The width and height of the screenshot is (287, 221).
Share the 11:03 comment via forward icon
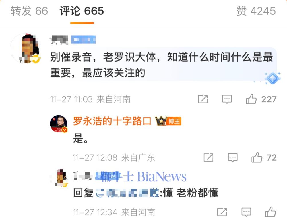click(x=203, y=99)
